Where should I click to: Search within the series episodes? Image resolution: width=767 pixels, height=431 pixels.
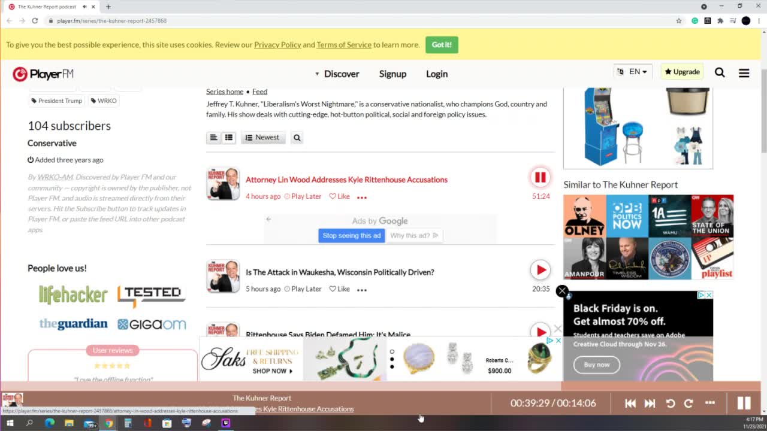[x=297, y=138]
